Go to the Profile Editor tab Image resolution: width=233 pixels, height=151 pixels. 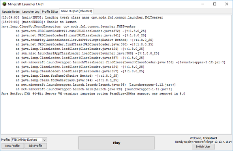click(50, 11)
